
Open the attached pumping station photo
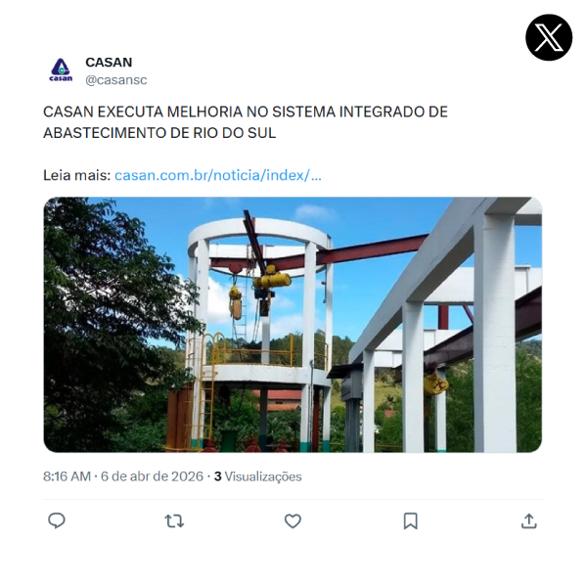[x=293, y=325]
